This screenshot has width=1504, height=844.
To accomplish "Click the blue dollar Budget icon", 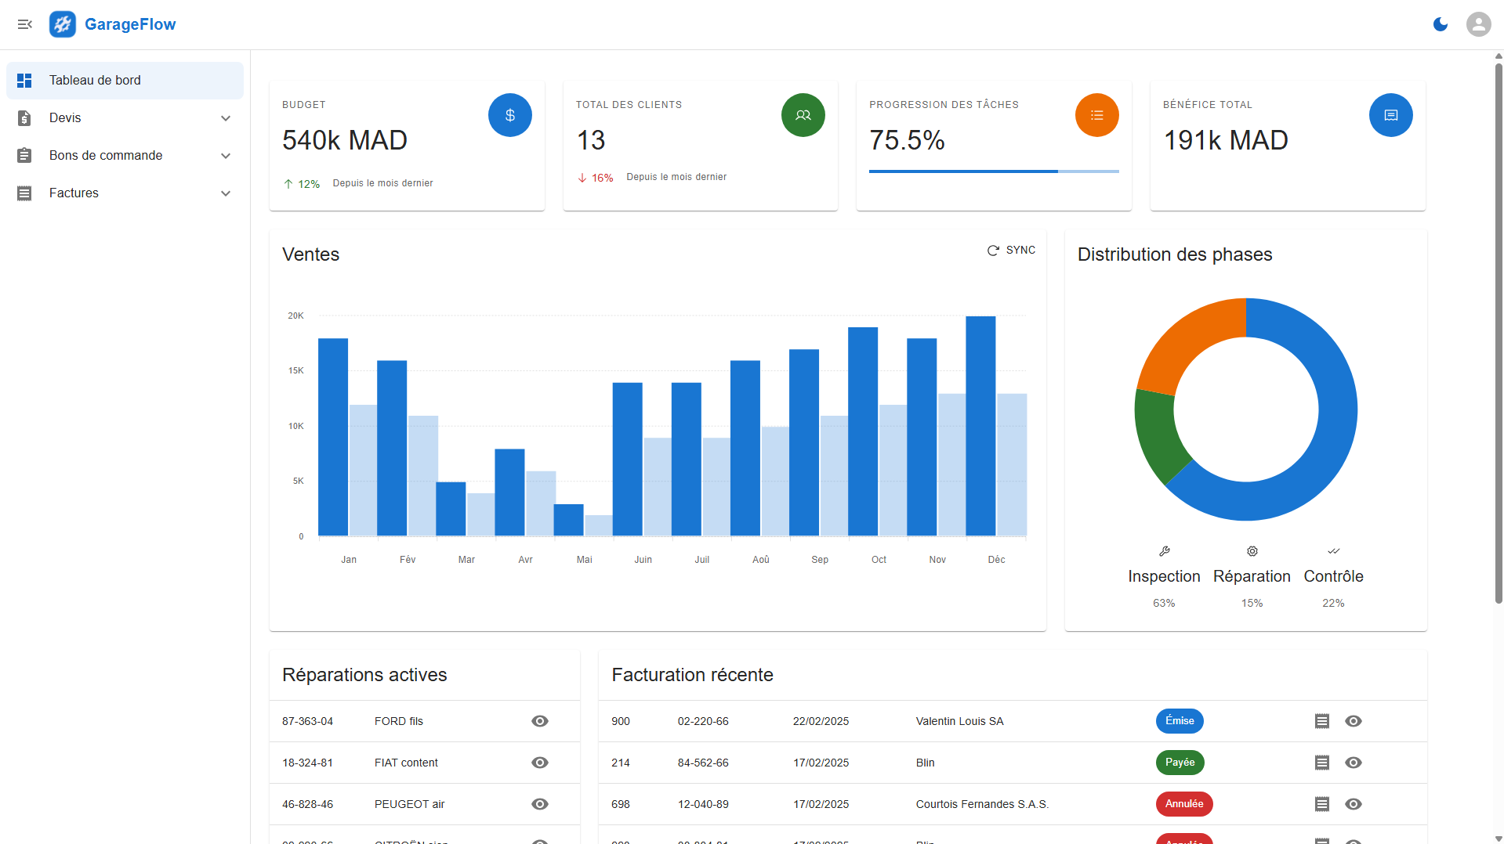I will [509, 115].
